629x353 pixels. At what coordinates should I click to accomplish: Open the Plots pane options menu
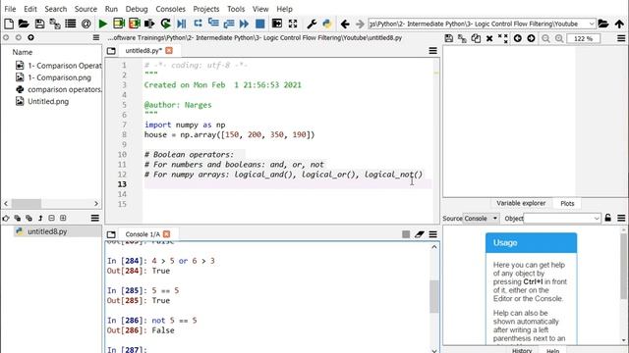pos(621,38)
